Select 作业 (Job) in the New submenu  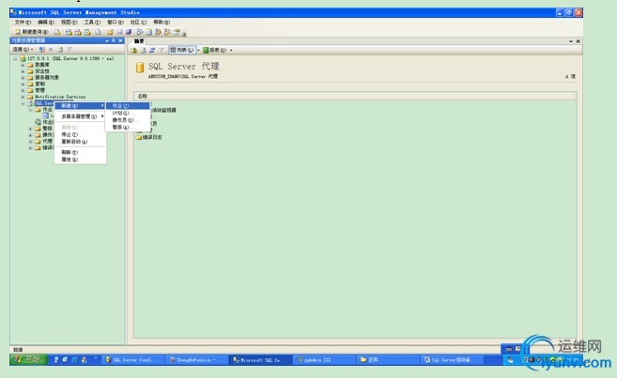(x=128, y=106)
